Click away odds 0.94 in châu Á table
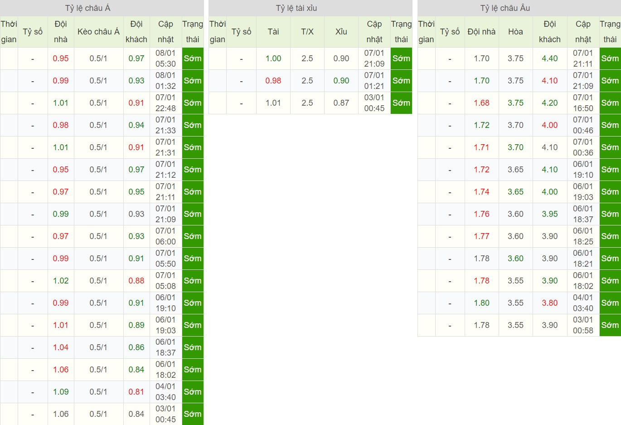 click(136, 125)
